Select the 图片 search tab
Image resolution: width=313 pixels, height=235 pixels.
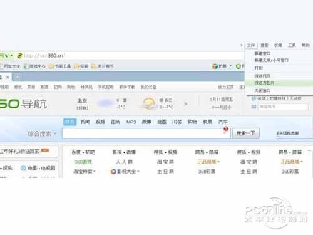tap(115, 122)
